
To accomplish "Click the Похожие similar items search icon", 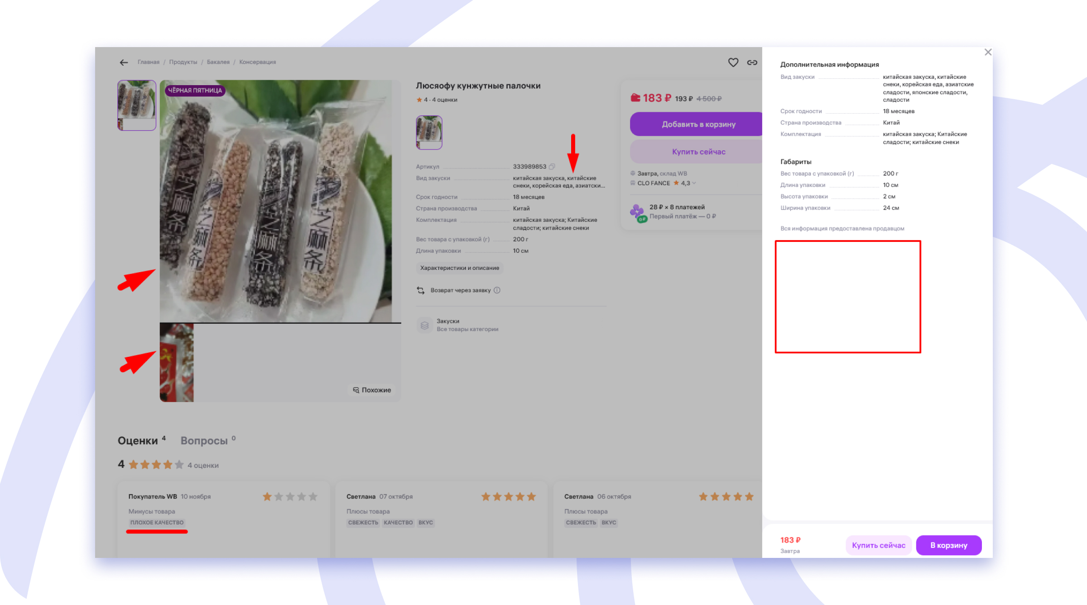I will pyautogui.click(x=356, y=390).
